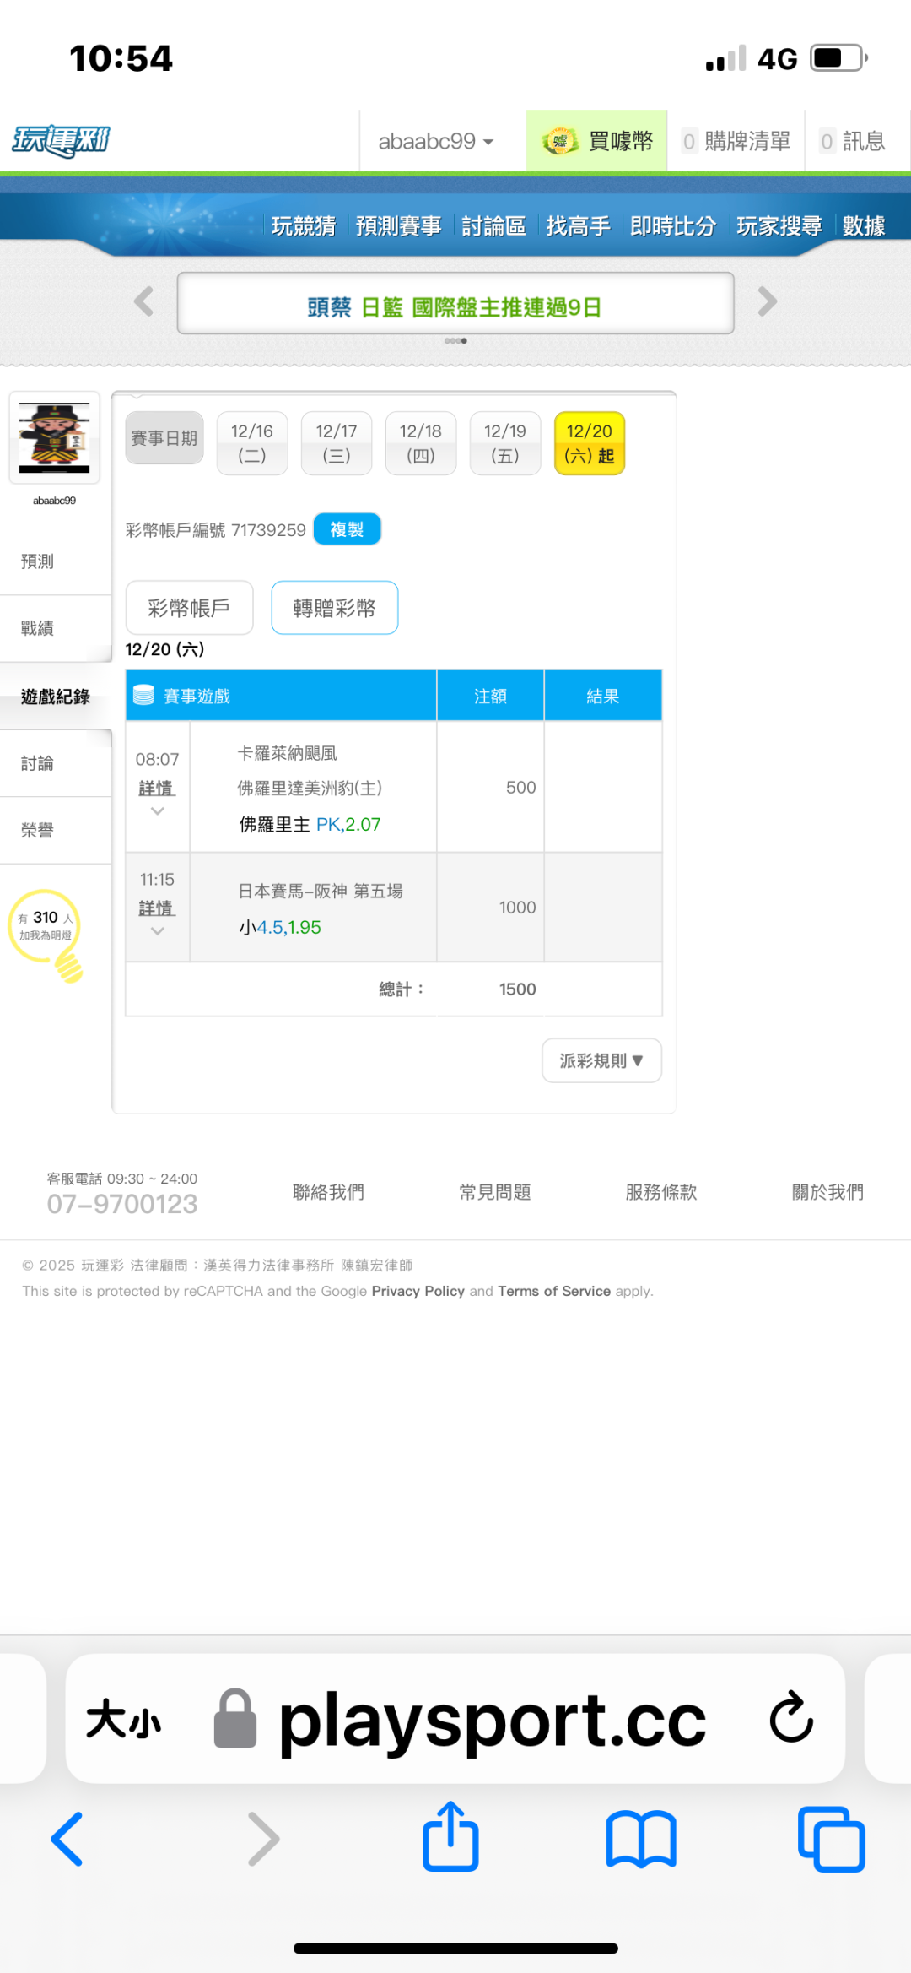Viewport: 911px width, 1973px height.
Task: Open 討論 in the sidebar
Action: [x=56, y=763]
